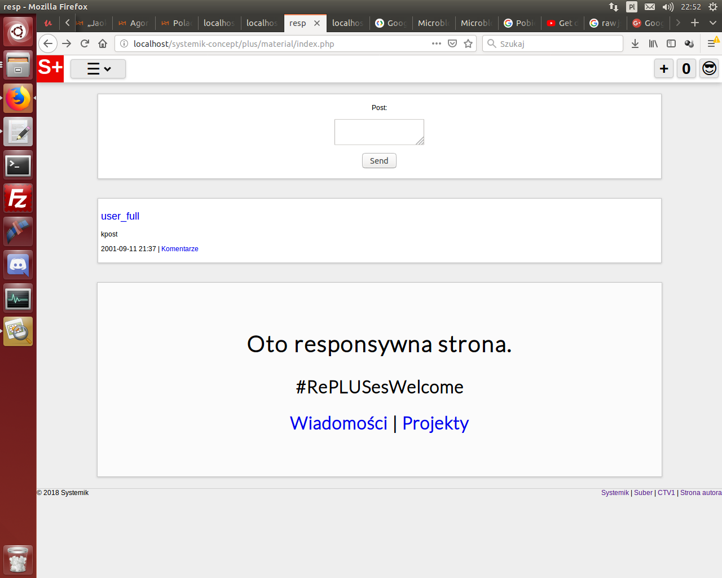
Task: Open the Wiadomości link
Action: click(338, 423)
